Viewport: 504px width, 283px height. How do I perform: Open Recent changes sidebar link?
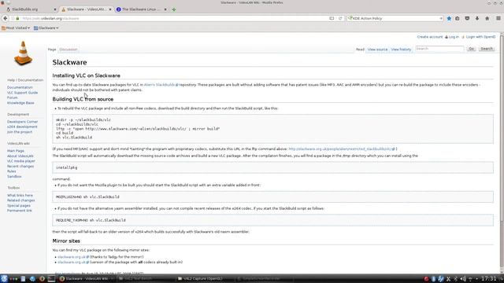coord(20,166)
